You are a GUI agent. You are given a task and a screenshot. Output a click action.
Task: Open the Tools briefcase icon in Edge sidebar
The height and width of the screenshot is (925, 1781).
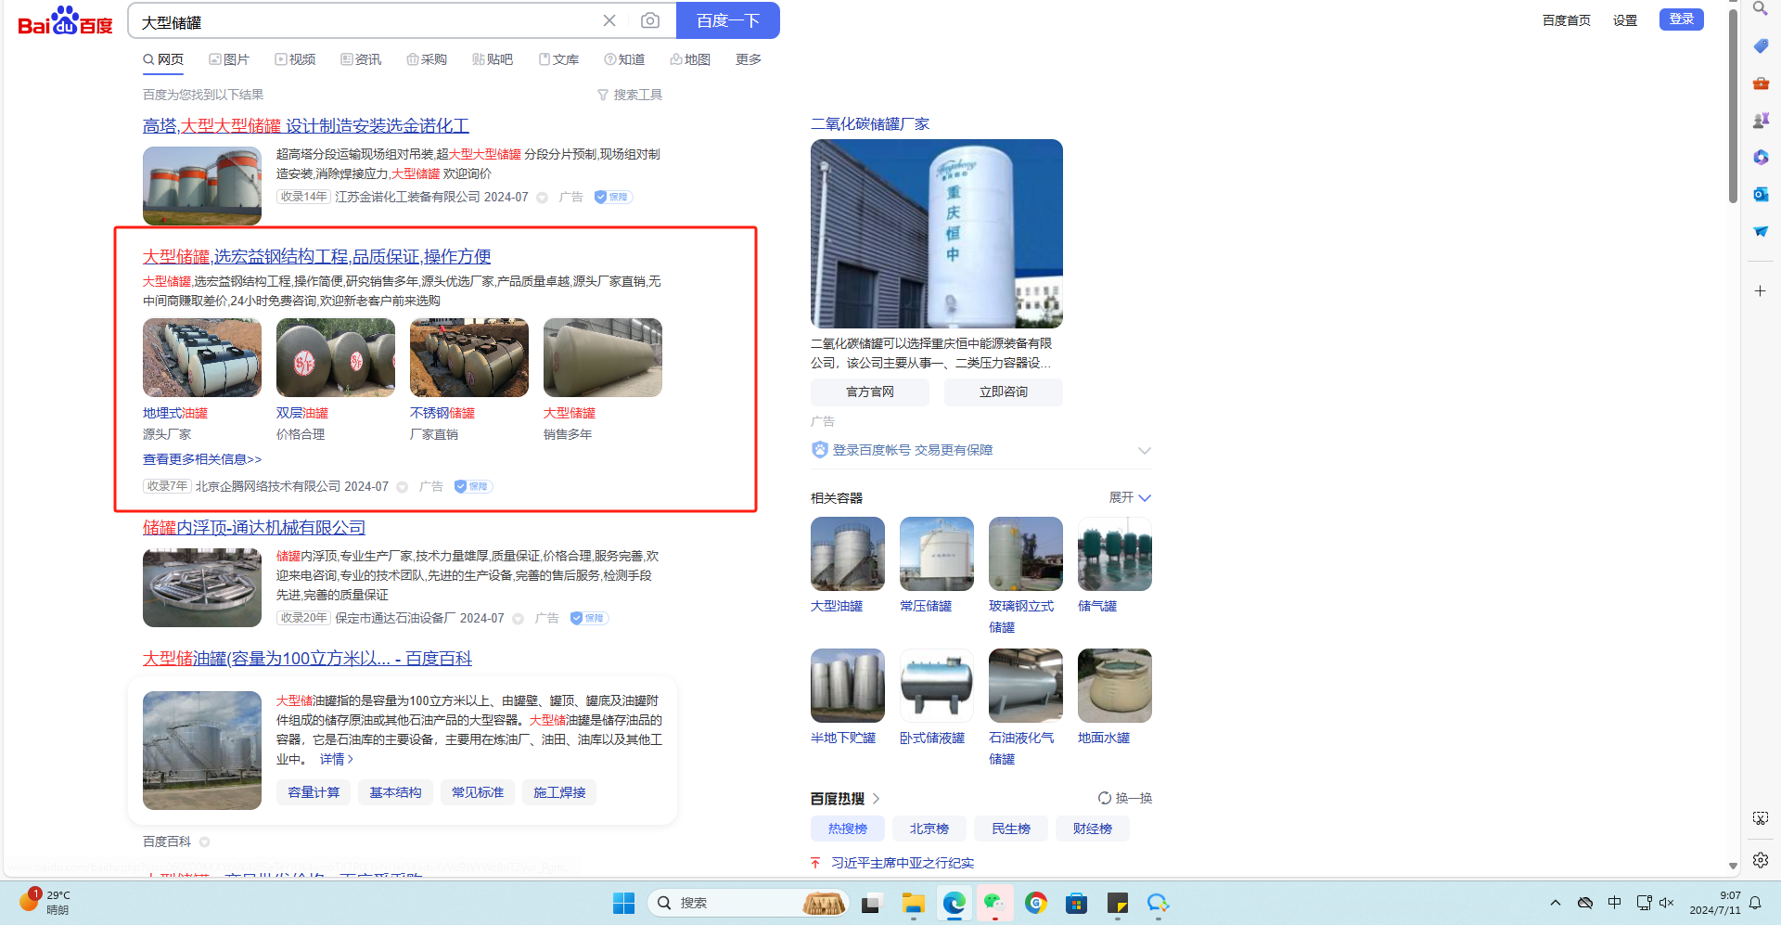(1760, 83)
